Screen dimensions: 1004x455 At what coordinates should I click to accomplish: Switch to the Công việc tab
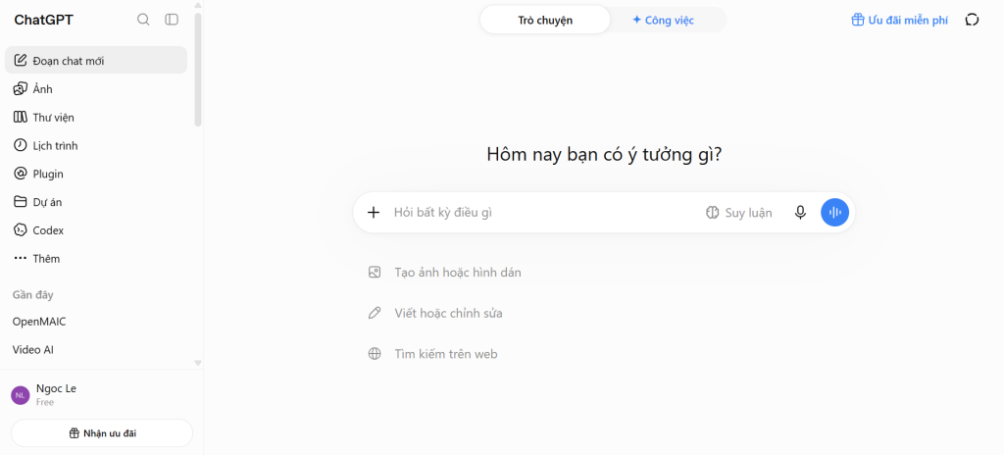(664, 20)
